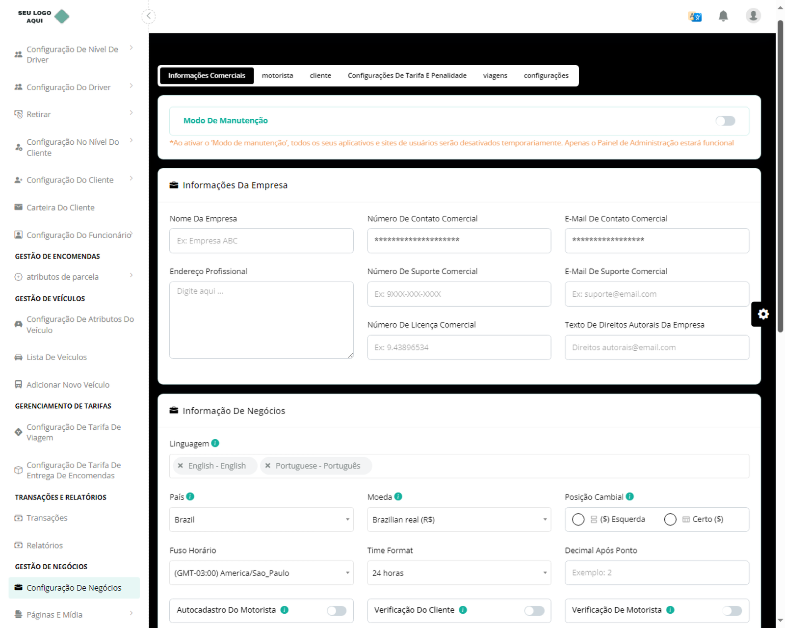Image resolution: width=785 pixels, height=628 pixels.
Task: Select the Esquerda currency position radio
Action: [578, 520]
